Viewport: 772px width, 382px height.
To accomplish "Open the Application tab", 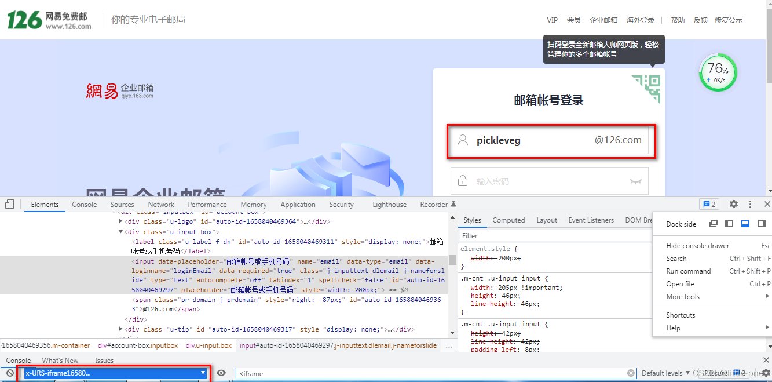I will pos(298,205).
